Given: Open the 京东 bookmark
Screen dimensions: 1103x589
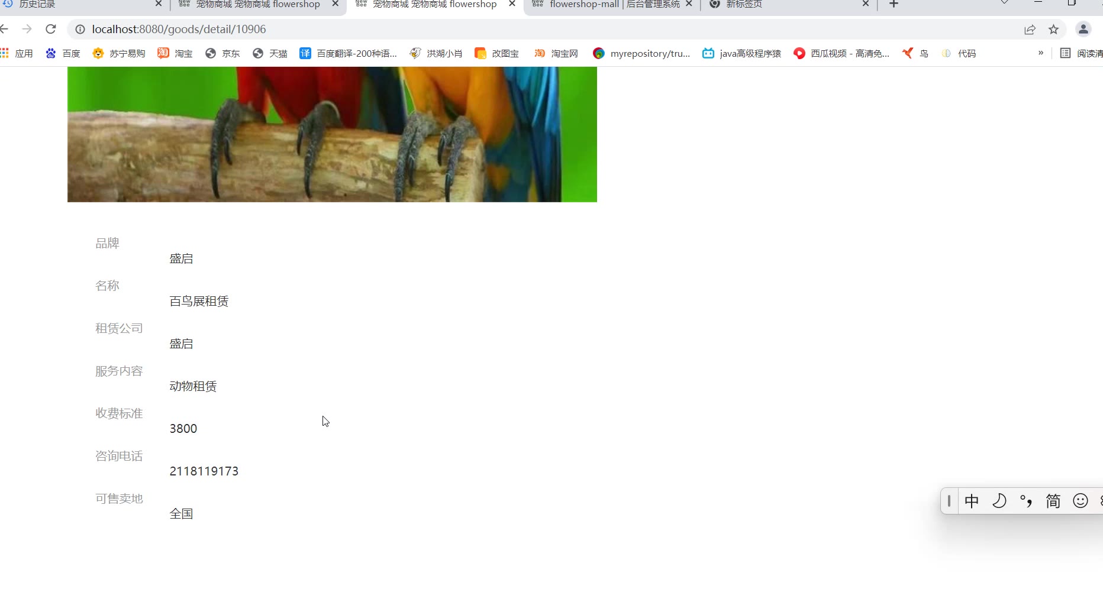Looking at the screenshot, I should tap(222, 53).
